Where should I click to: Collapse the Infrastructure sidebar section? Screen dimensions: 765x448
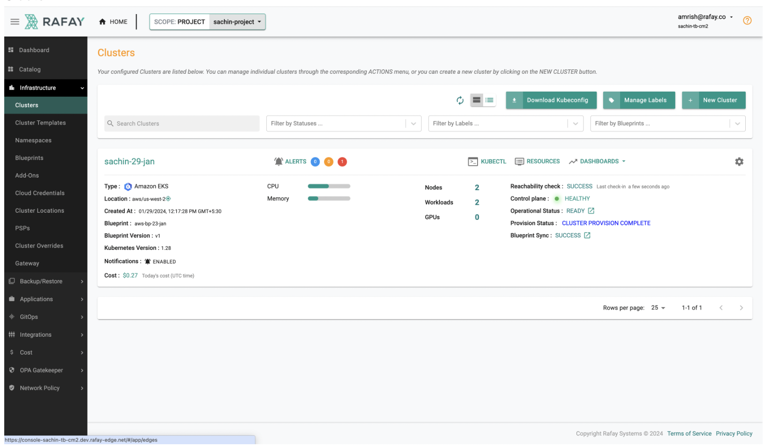(x=46, y=88)
